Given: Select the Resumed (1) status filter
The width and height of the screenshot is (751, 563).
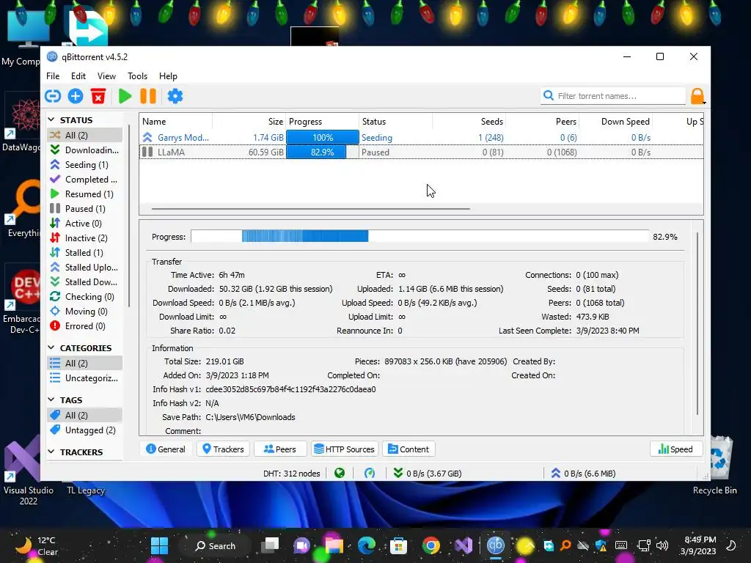Looking at the screenshot, I should pyautogui.click(x=85, y=194).
